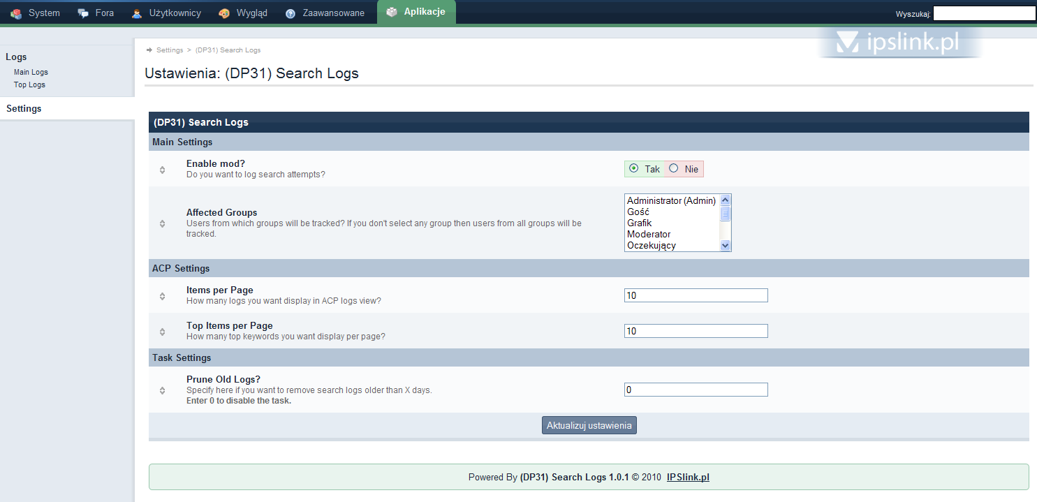Click the Logs sidebar heading

click(16, 57)
